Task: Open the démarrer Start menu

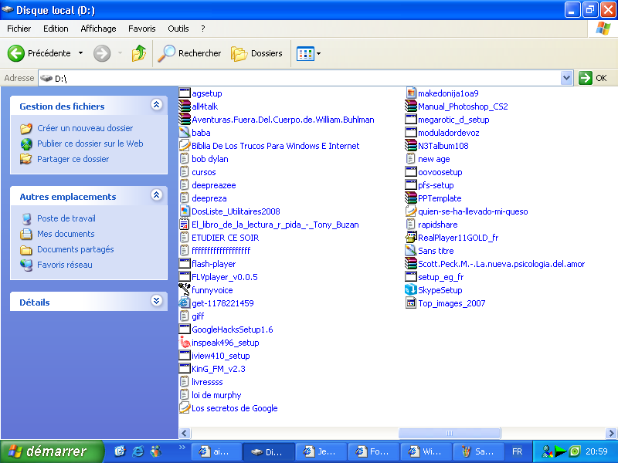Action: click(x=52, y=451)
